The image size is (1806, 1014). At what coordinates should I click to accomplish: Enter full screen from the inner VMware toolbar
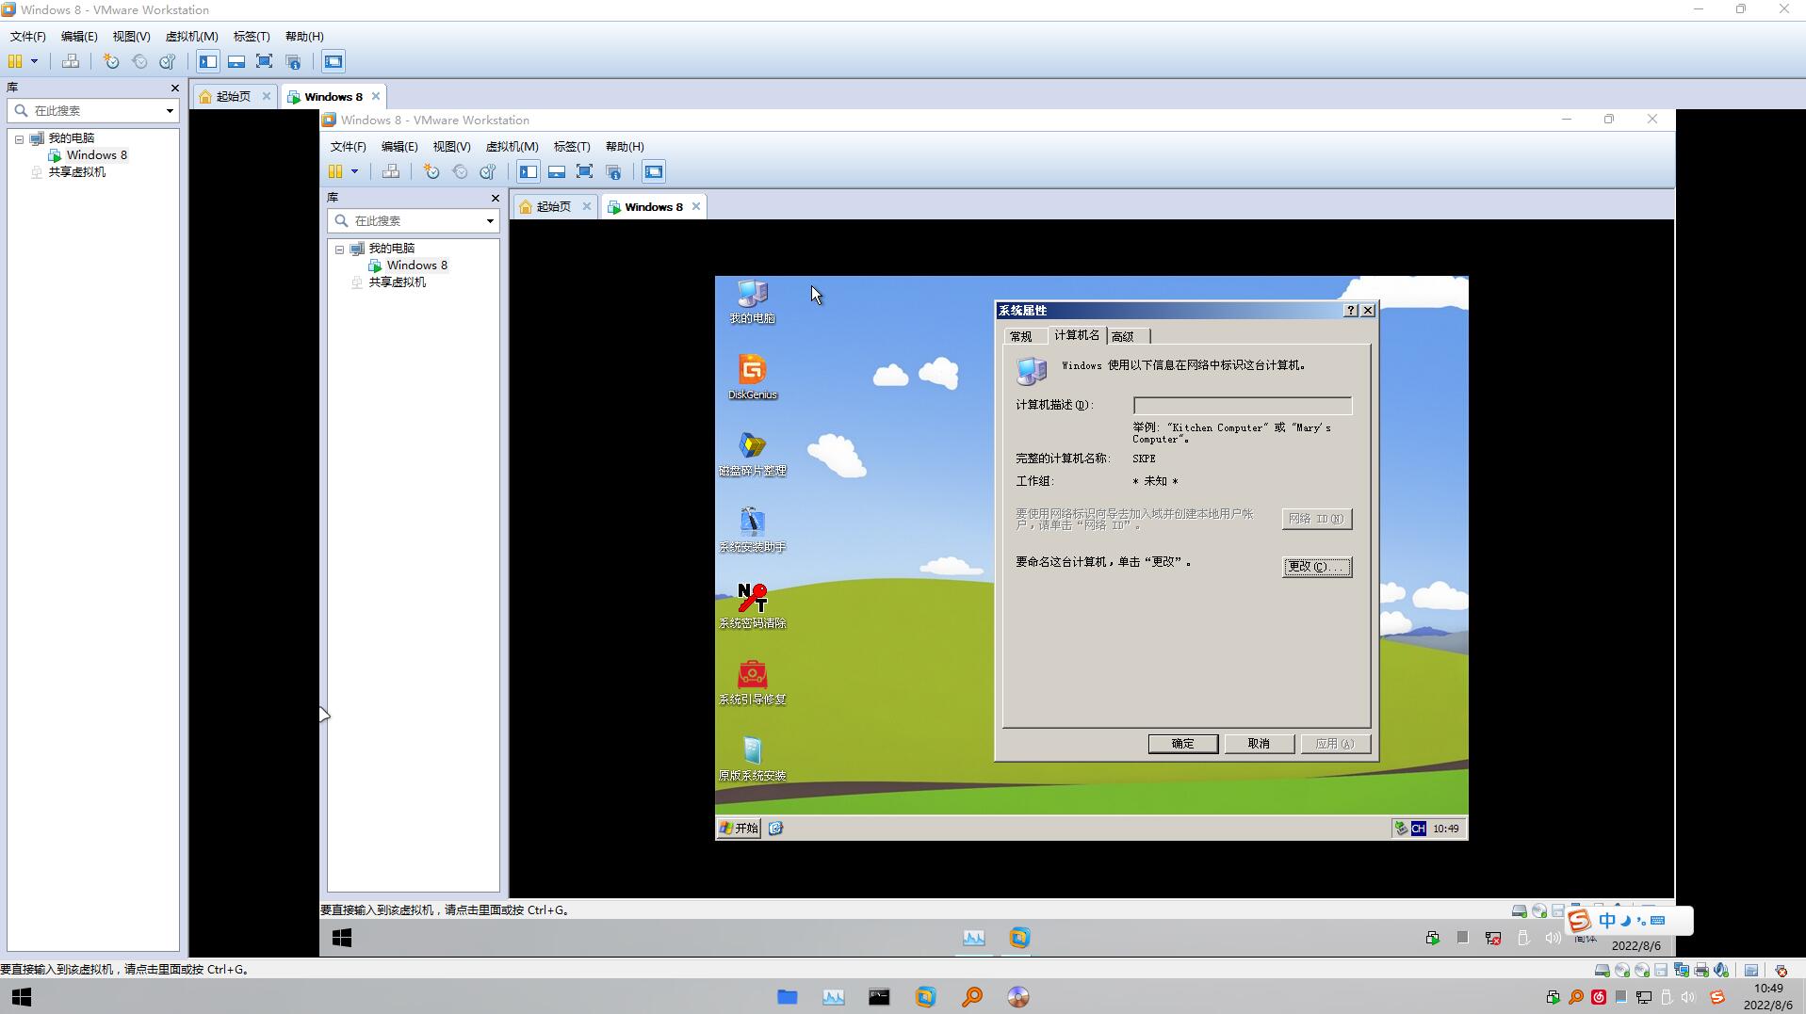(x=584, y=172)
